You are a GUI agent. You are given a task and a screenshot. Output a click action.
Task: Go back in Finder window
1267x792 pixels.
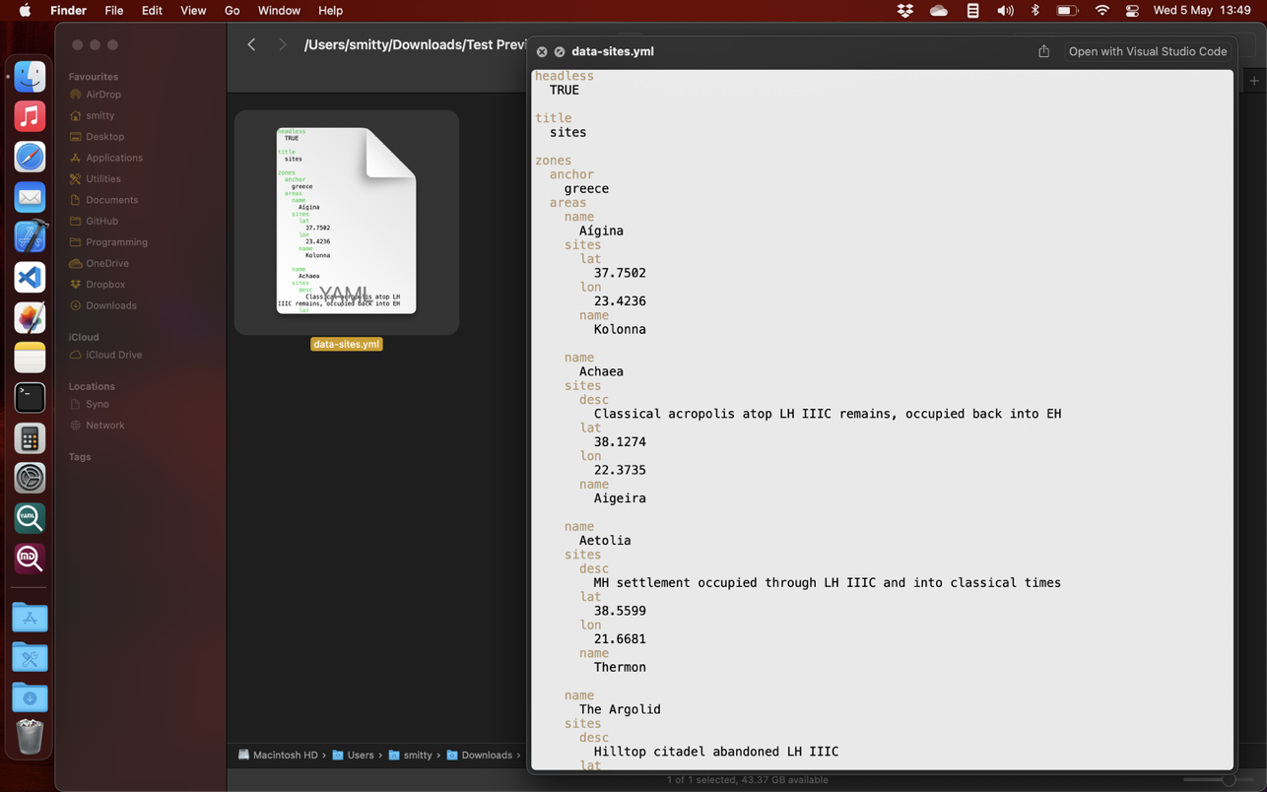click(x=251, y=44)
